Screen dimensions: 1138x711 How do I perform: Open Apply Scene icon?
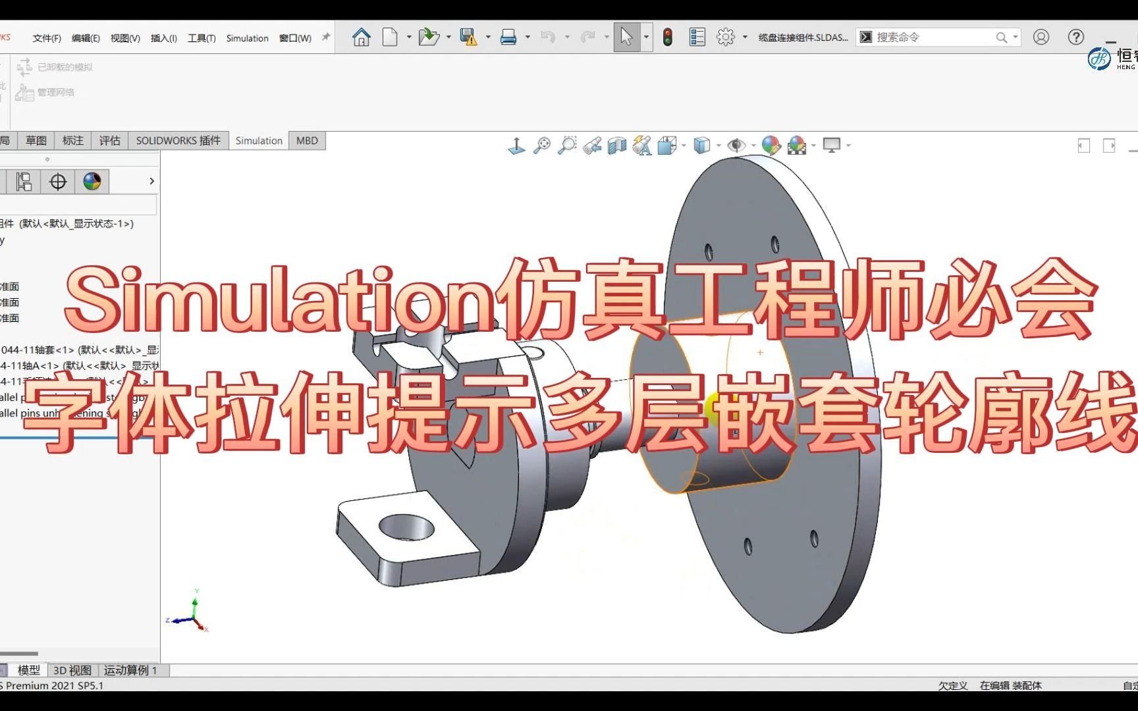tap(797, 145)
